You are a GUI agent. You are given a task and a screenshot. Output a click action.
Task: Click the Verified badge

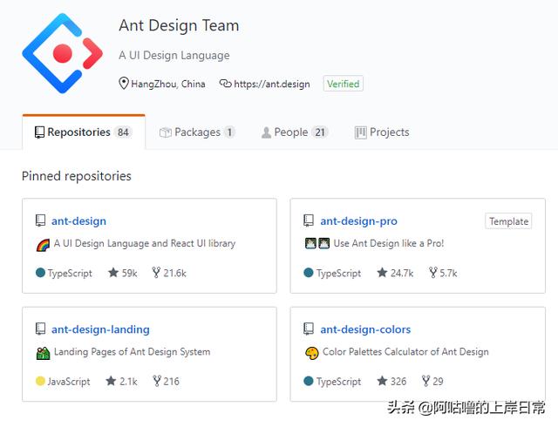click(343, 84)
